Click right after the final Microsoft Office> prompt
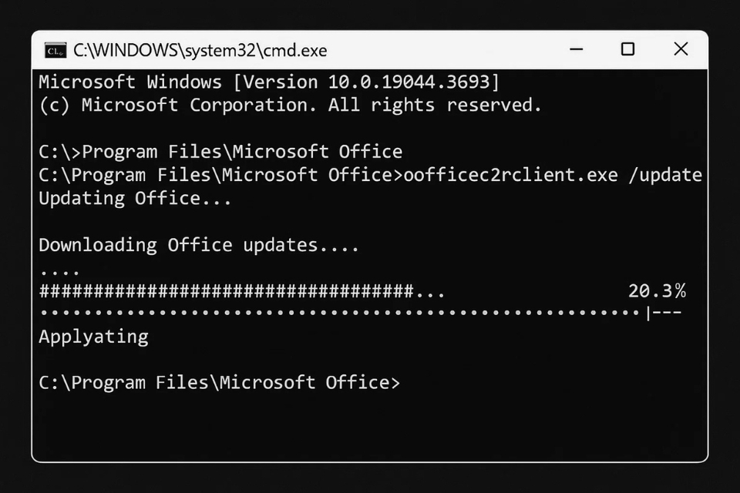740x493 pixels. point(409,383)
